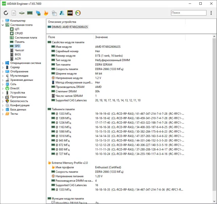217x204 pixels.
Task: Open the gauge SensorPanel icon
Action: [78, 13]
